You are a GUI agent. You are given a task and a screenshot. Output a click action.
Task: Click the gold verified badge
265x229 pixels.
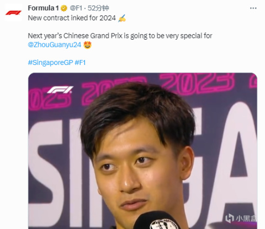pos(64,8)
